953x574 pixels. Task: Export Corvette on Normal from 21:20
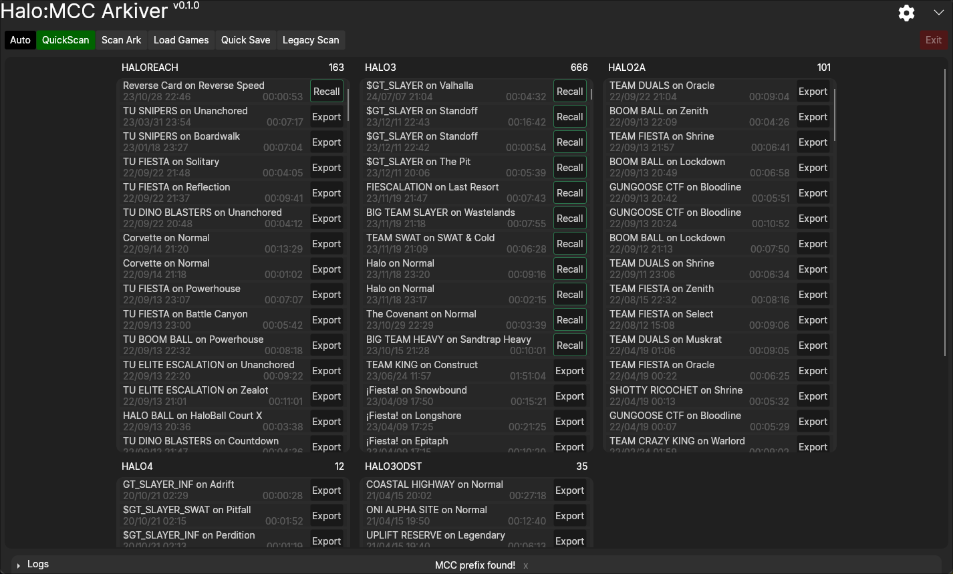327,244
